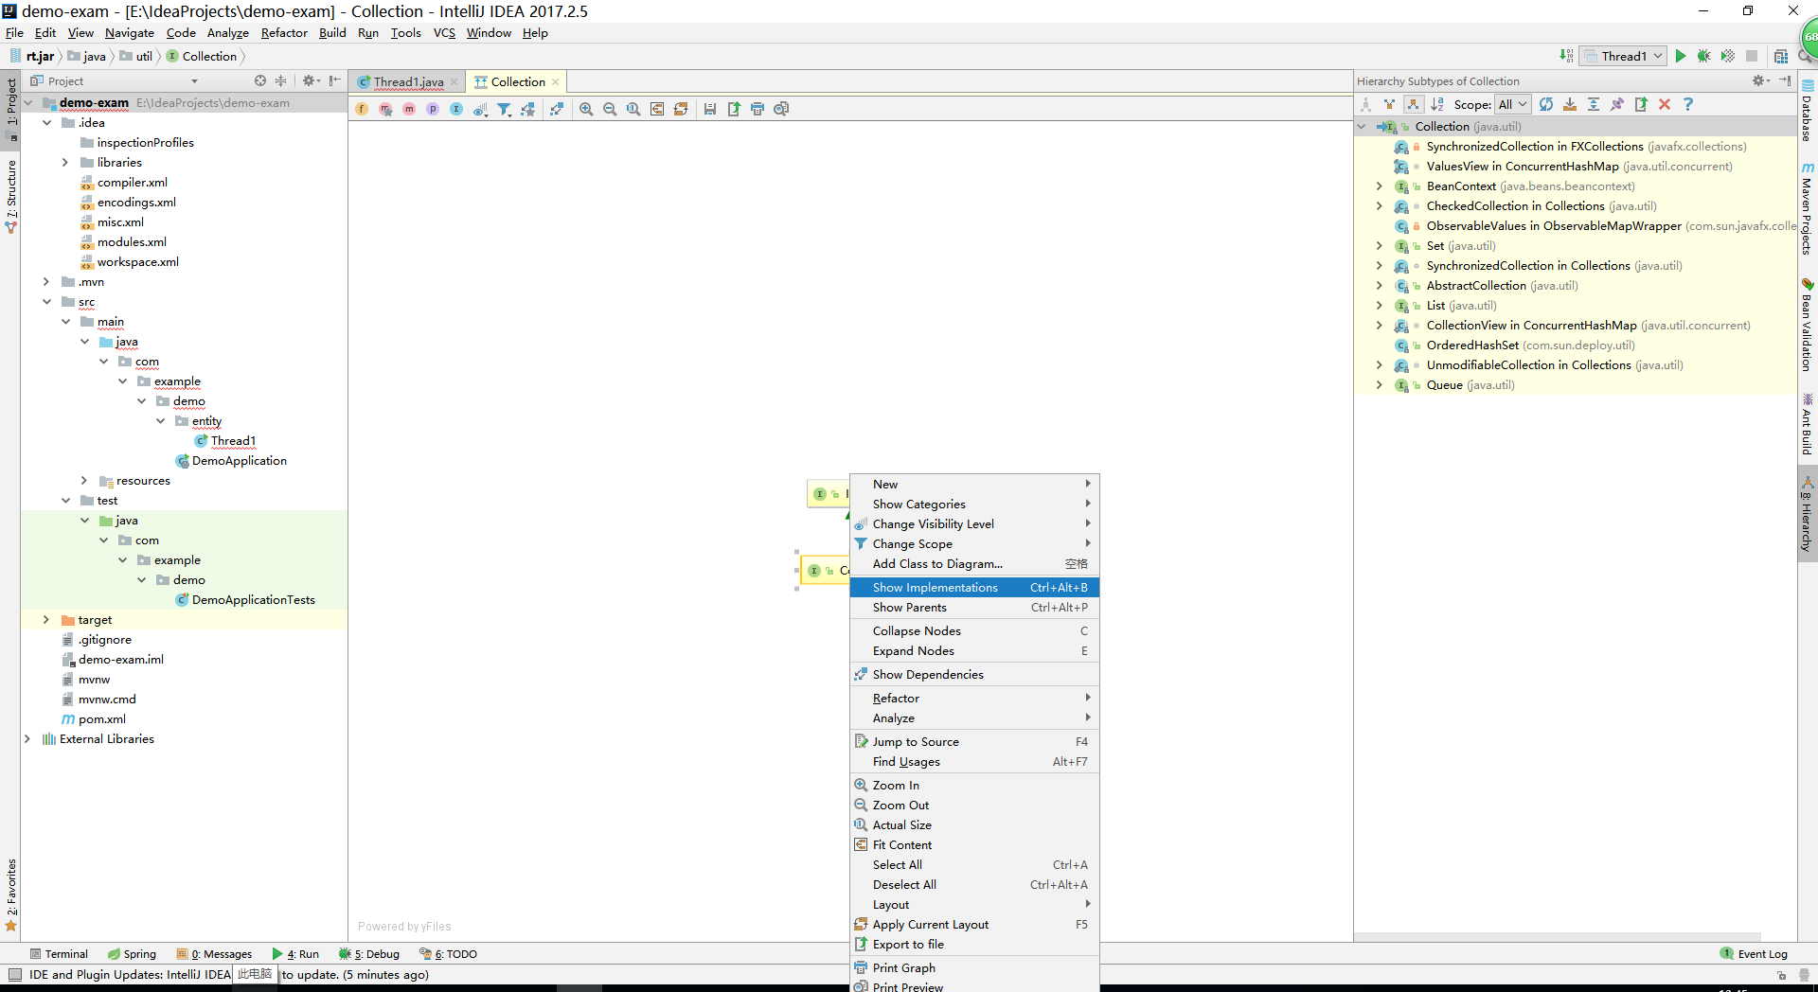Open Thread1 run configuration dropdown

point(1624,56)
